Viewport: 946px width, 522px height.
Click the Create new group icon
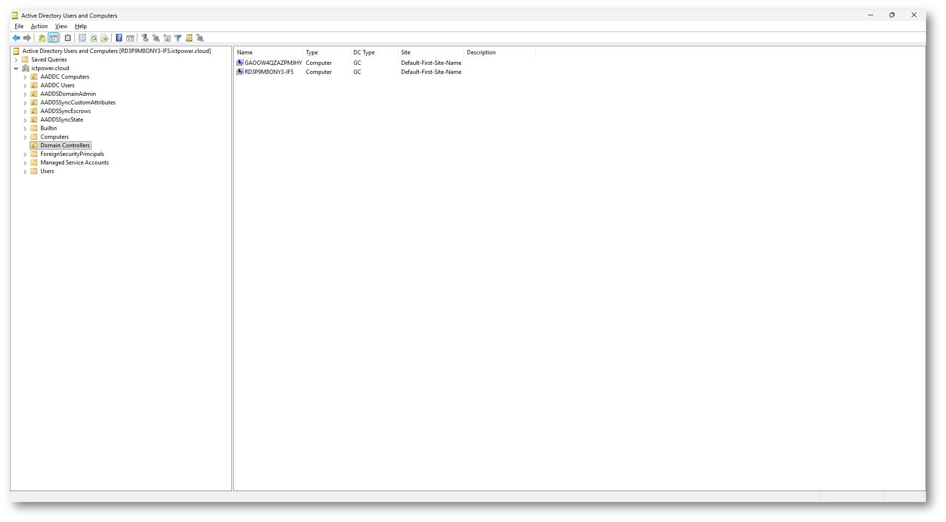(x=156, y=38)
